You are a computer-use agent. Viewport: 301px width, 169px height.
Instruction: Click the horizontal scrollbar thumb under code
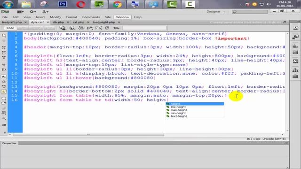click(x=88, y=135)
